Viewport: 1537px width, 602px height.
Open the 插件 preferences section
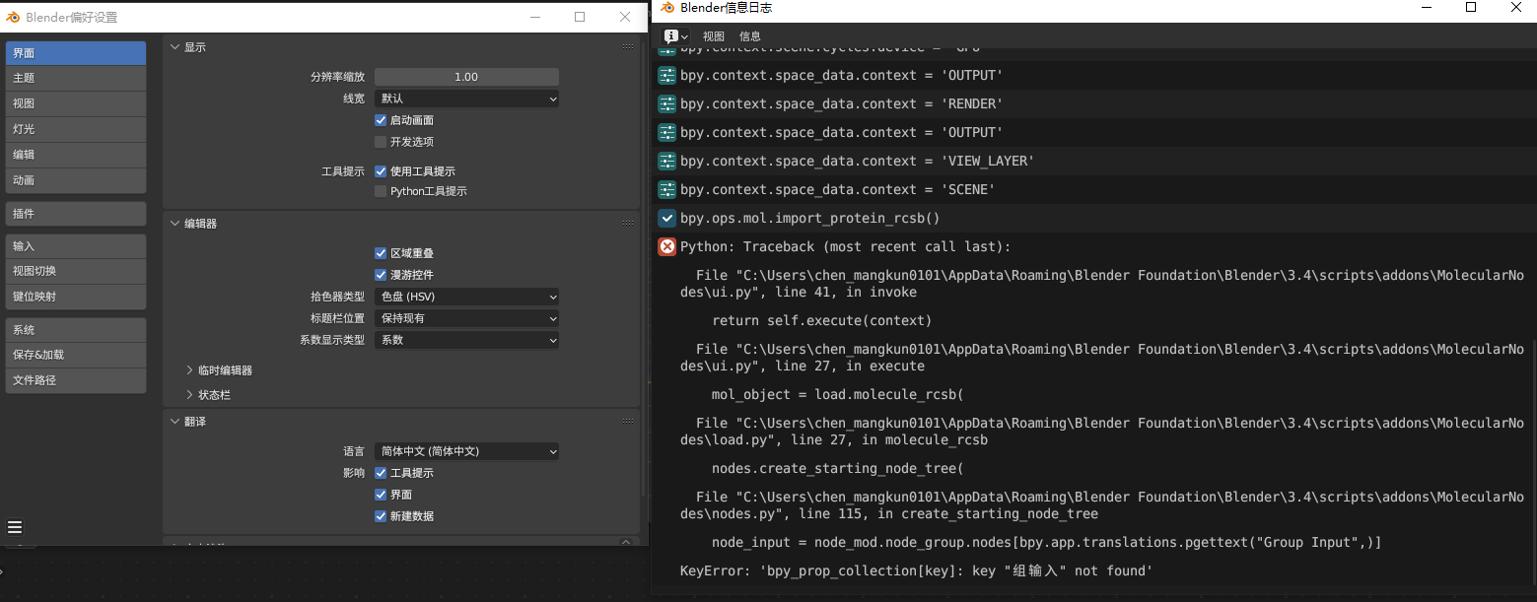(75, 213)
